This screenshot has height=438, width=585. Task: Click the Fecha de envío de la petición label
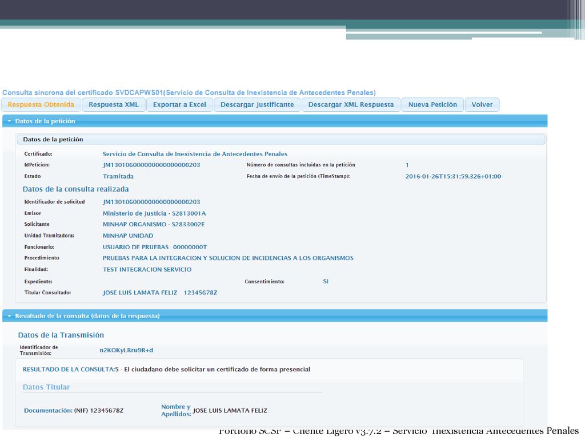[298, 176]
